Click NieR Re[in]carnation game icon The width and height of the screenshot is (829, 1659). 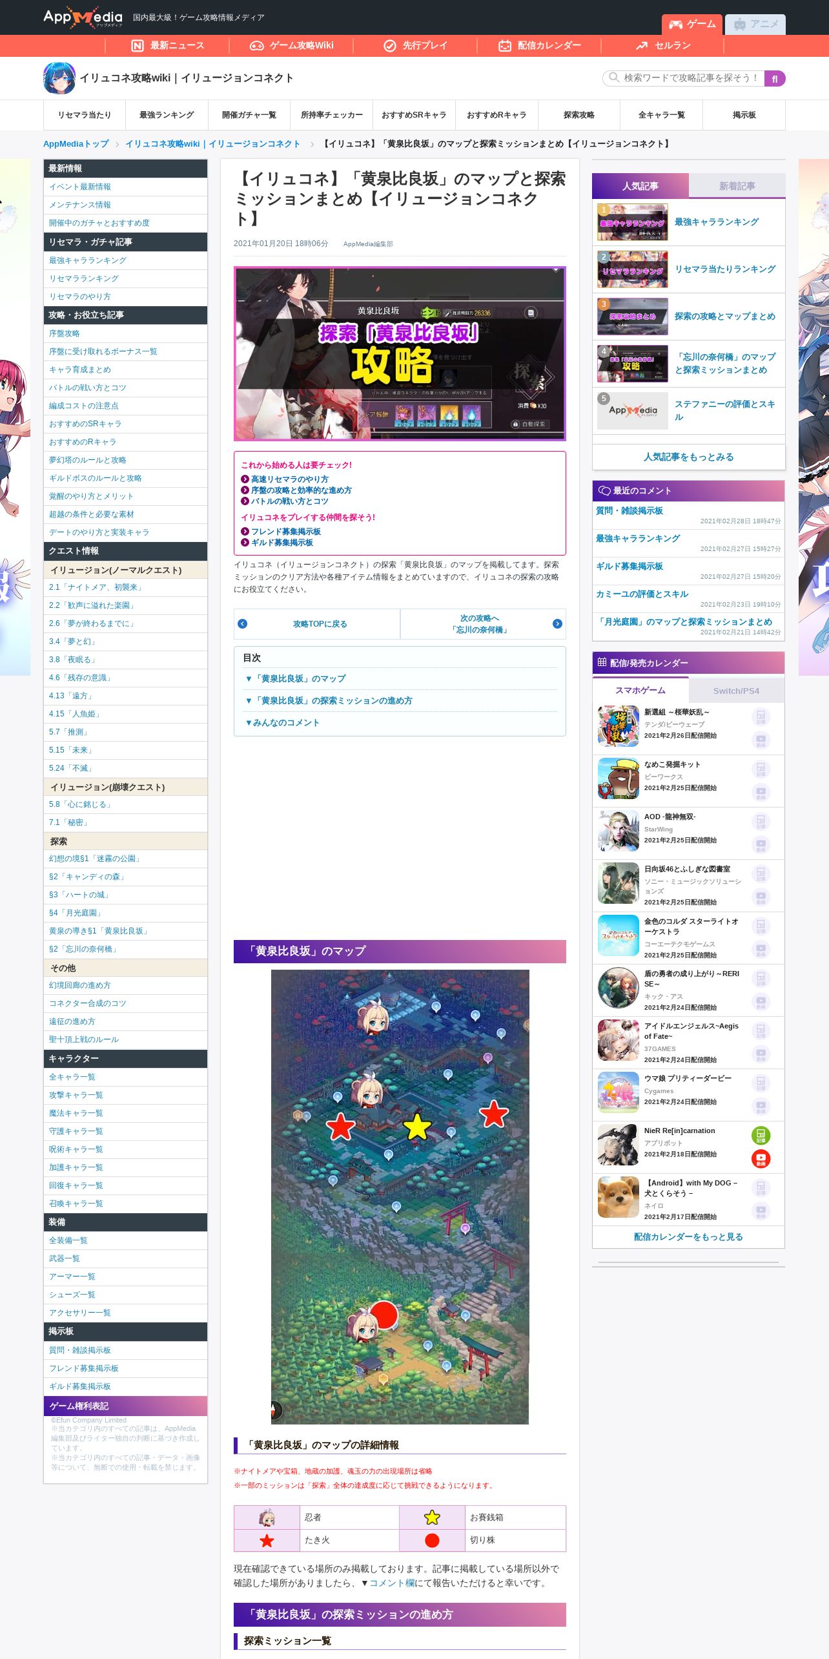coord(618,1145)
